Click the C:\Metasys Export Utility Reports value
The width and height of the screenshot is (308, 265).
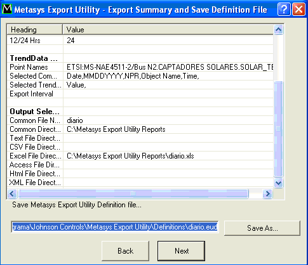pyautogui.click(x=116, y=129)
